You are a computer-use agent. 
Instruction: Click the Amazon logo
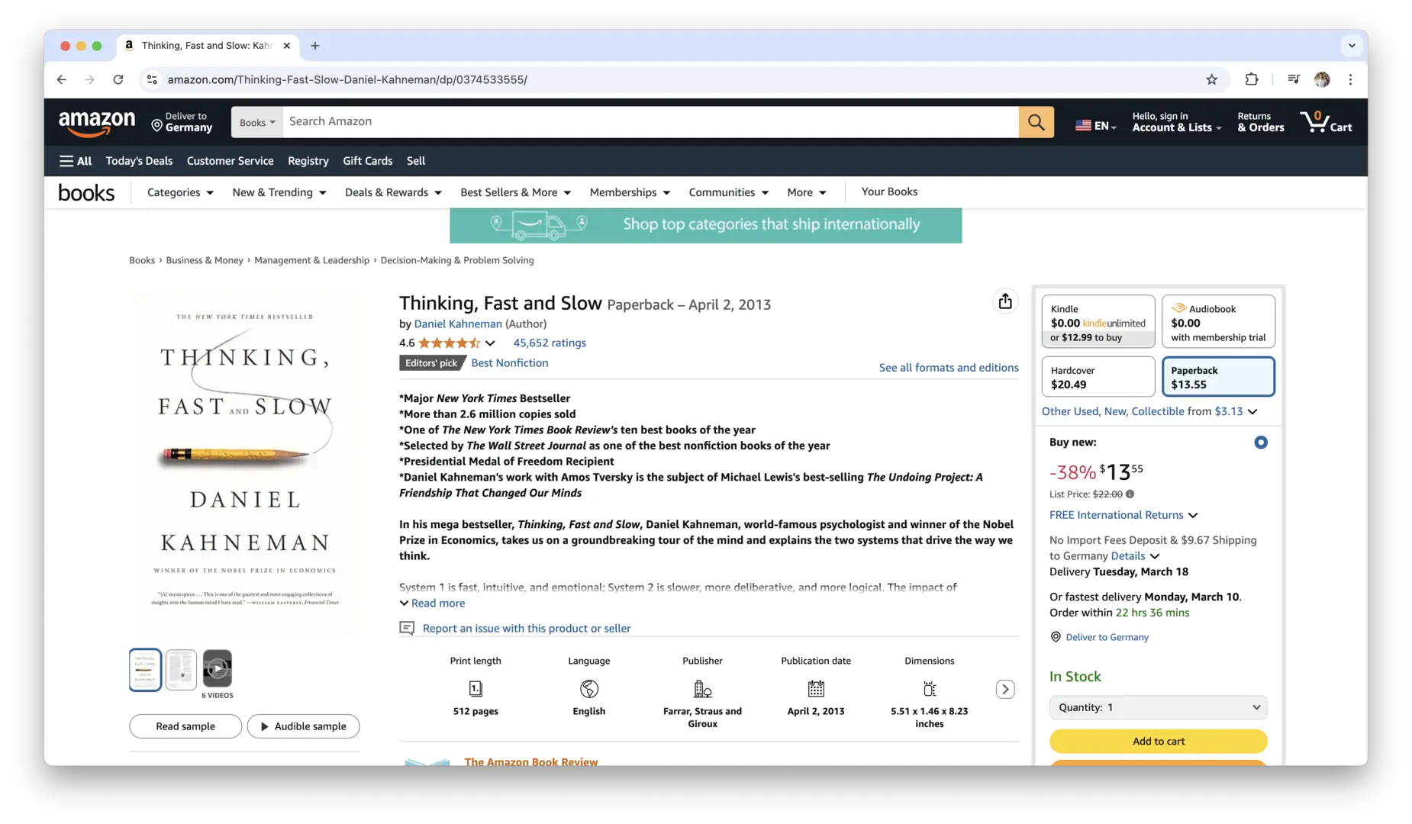97,123
